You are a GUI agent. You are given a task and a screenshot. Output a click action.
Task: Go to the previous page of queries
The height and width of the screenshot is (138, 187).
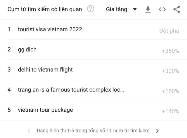(29, 130)
